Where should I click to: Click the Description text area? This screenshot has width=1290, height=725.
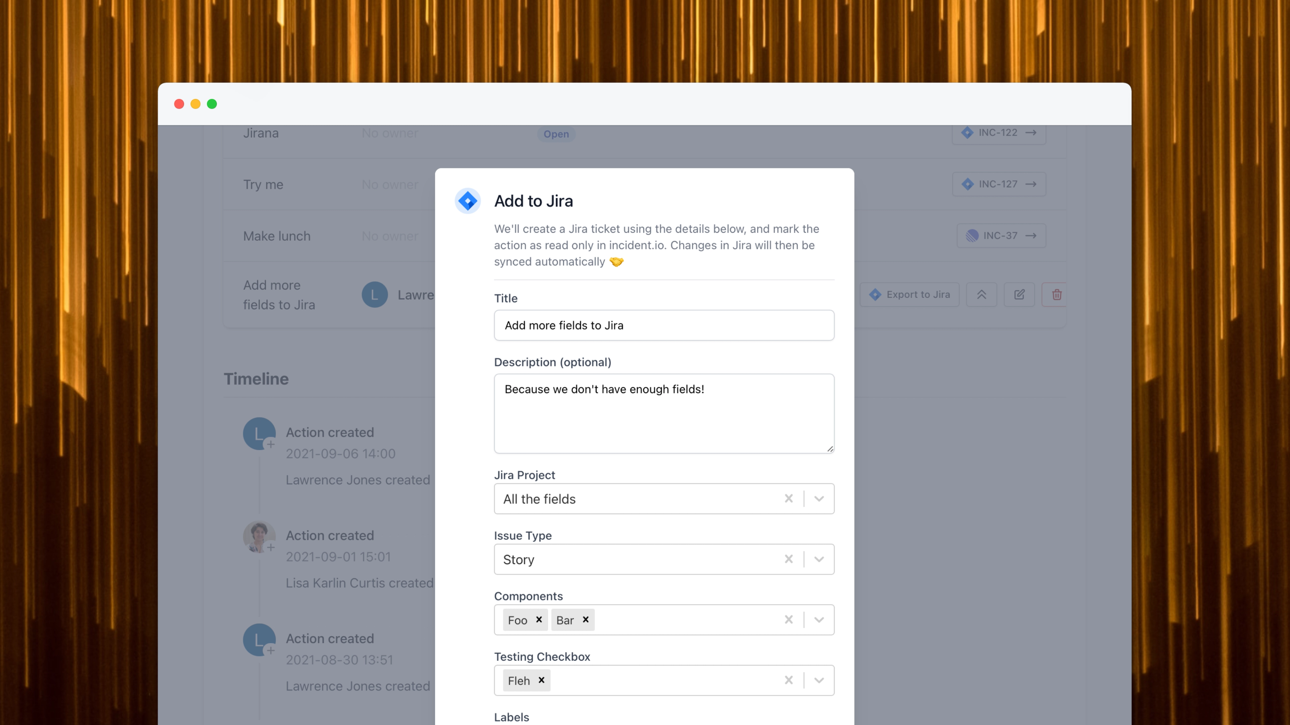(664, 414)
